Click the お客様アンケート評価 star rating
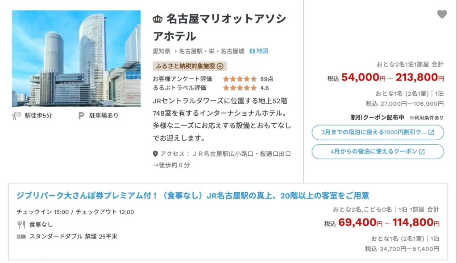Screen dimensions: 457x263 coord(240,79)
